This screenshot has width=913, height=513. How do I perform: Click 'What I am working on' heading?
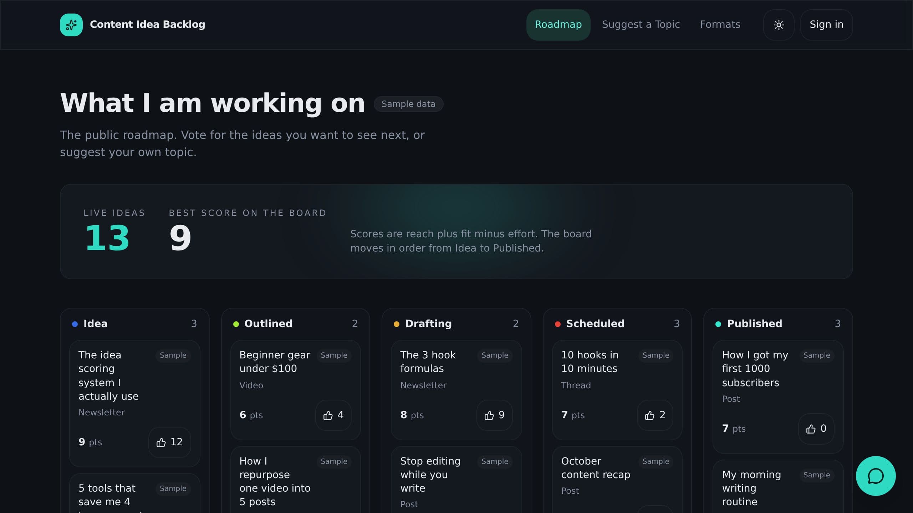213,103
